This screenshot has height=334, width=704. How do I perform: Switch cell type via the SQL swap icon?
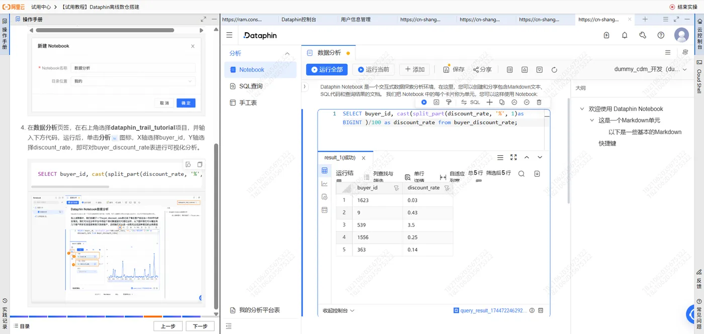[x=470, y=102]
